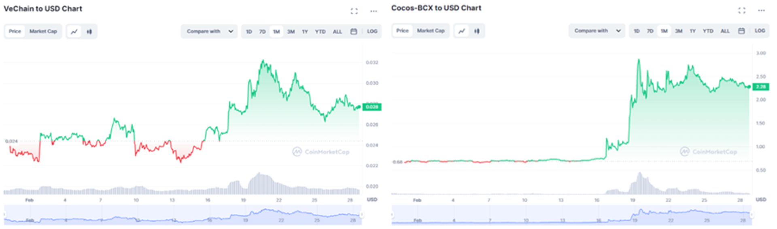This screenshot has width=777, height=229.
Task: Open Compare with dropdown on Cocos-BCX chart
Action: (597, 31)
